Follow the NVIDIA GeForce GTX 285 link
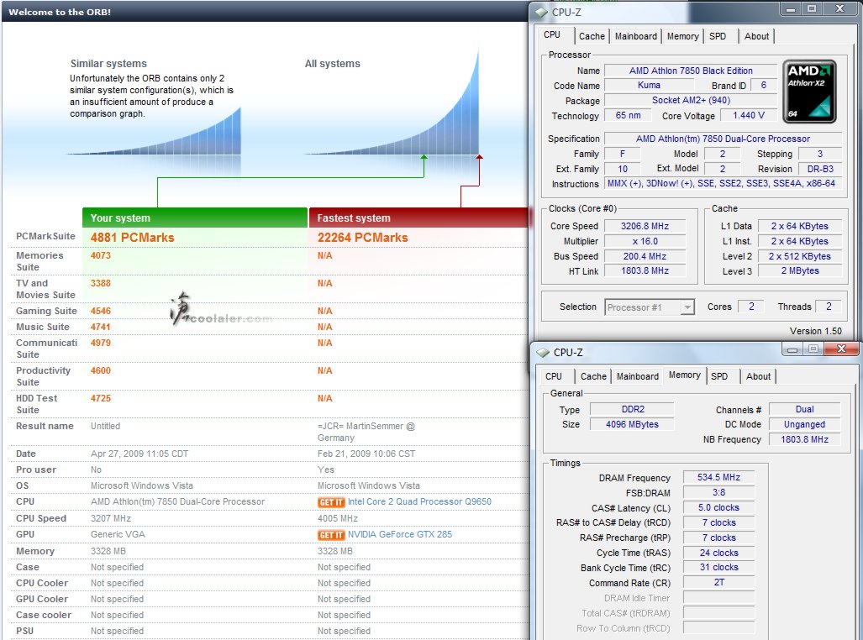Screen dimensions: 863x640 click(400, 534)
